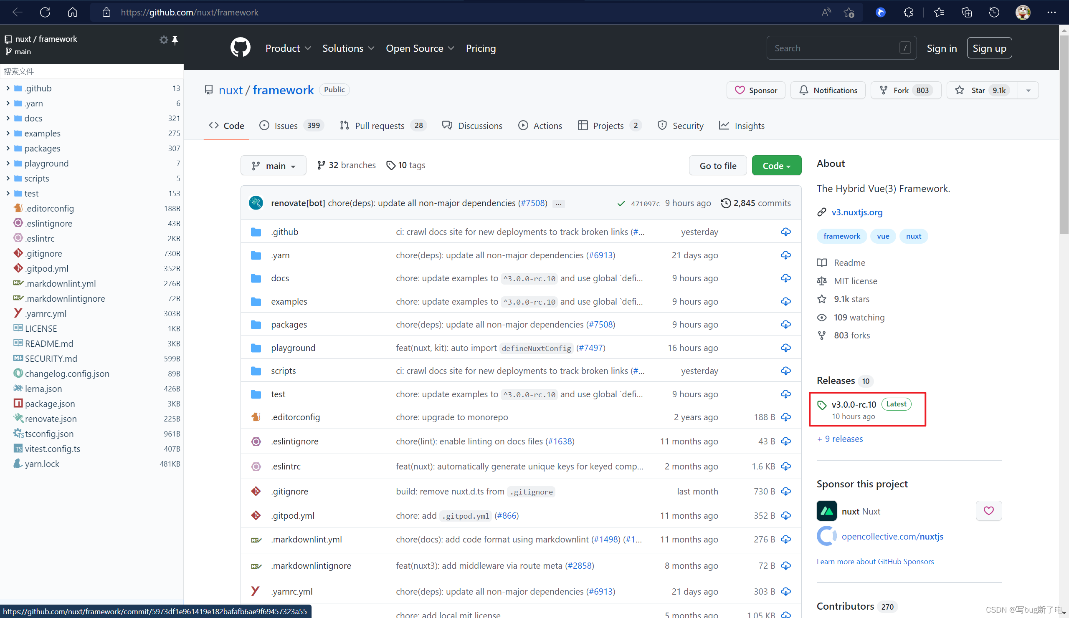
Task: Add page to favorites star icon
Action: click(849, 12)
